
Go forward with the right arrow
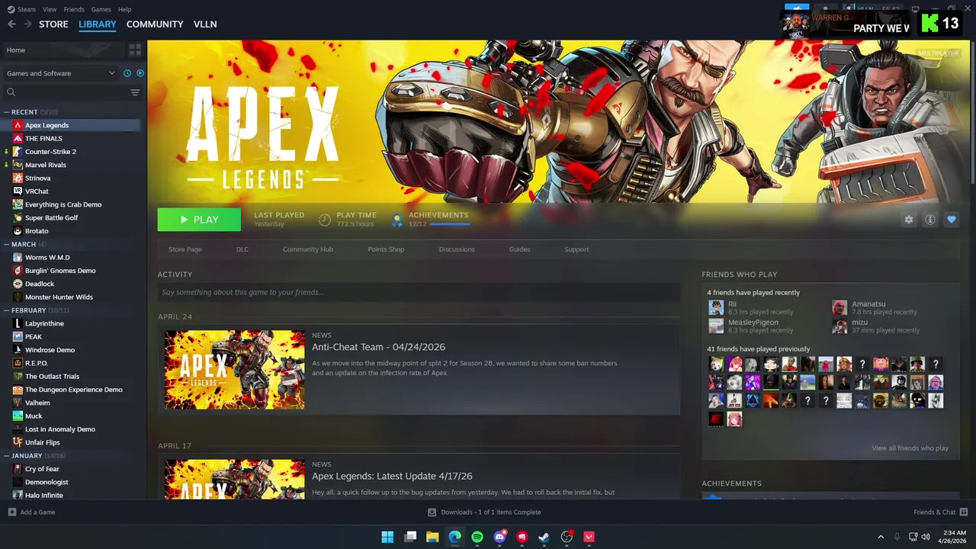pyautogui.click(x=27, y=24)
